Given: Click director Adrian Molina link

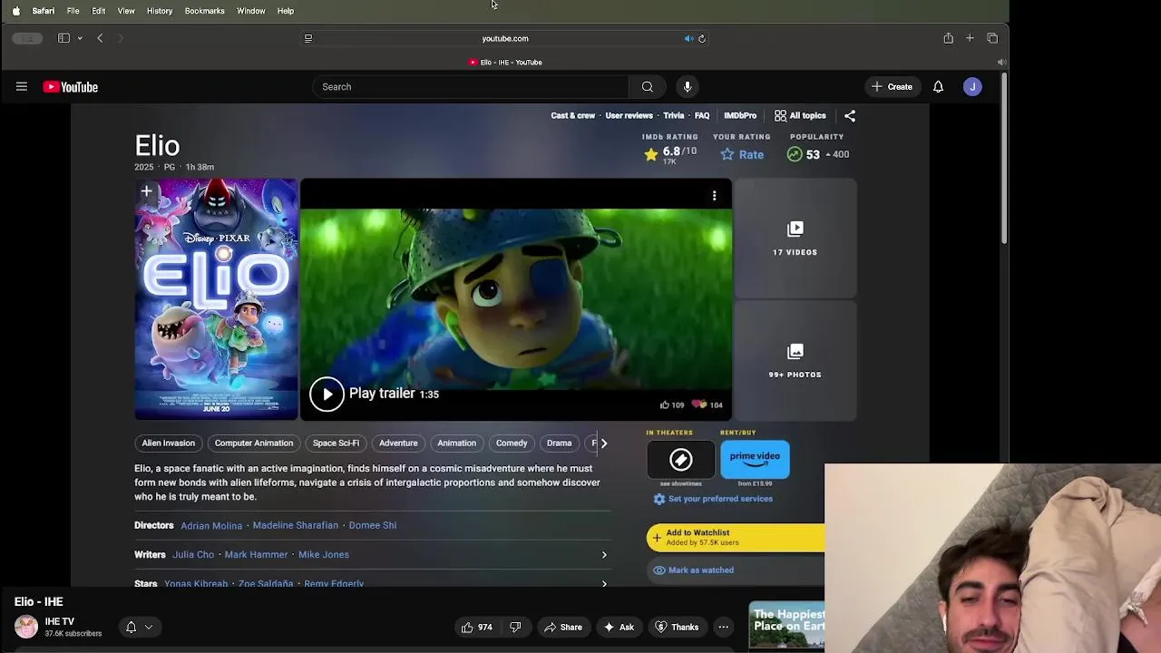Looking at the screenshot, I should [x=211, y=526].
